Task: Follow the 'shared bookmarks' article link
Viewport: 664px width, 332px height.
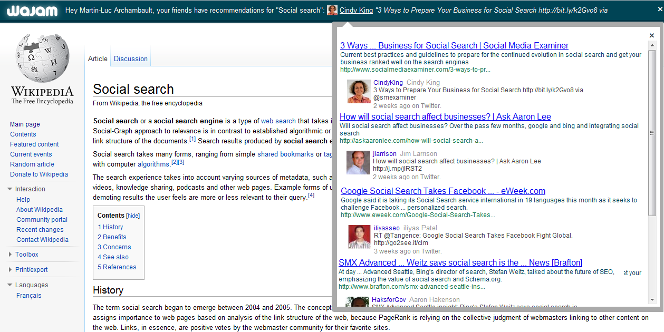Action: (x=285, y=154)
